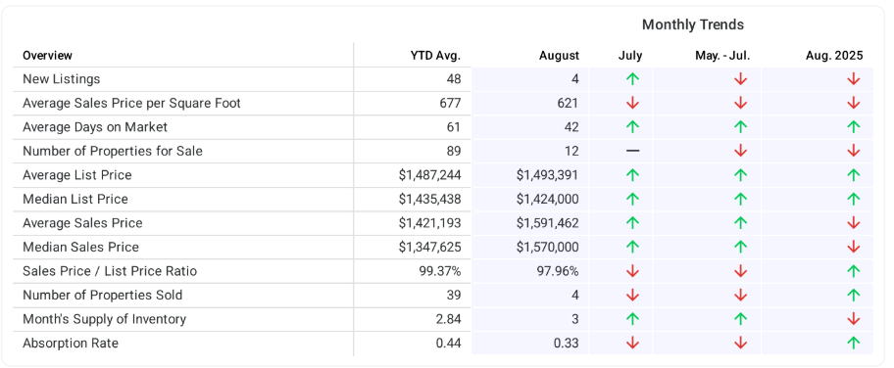Viewport: 894px width, 368px height.
Task: Click Sales Price / List Price Ratio July arrow
Action: 631,271
